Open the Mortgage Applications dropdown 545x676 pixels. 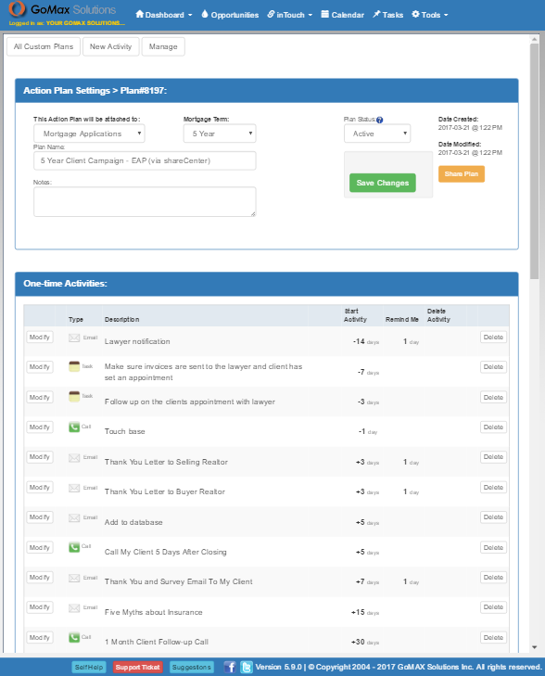click(89, 134)
